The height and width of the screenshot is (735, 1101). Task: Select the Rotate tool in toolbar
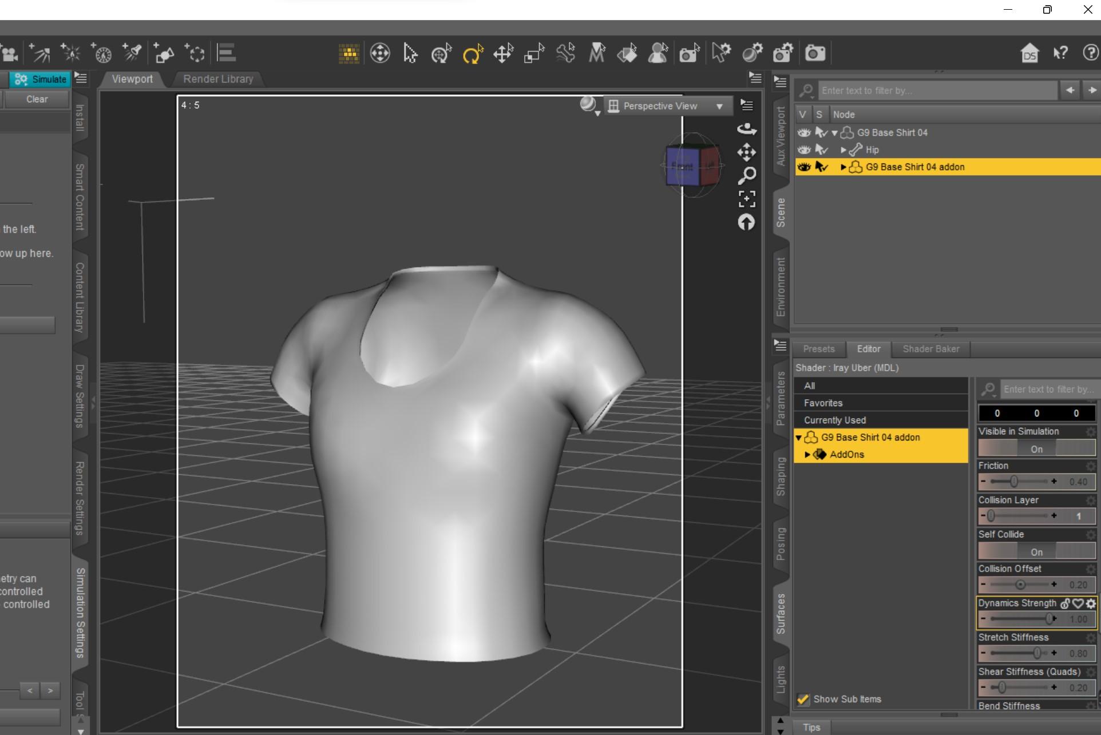(473, 54)
